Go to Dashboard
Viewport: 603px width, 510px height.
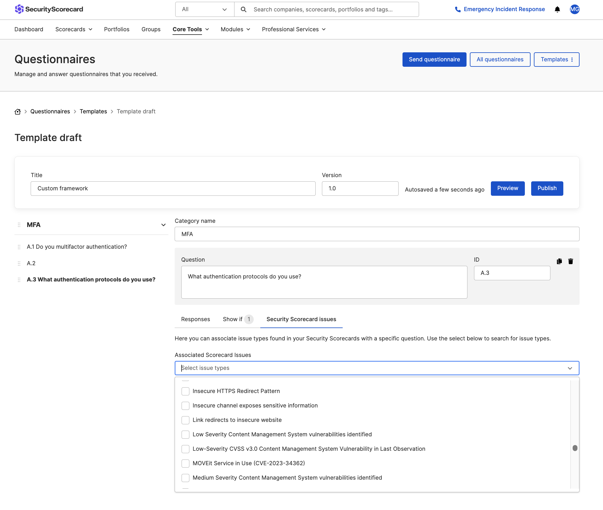(x=29, y=29)
